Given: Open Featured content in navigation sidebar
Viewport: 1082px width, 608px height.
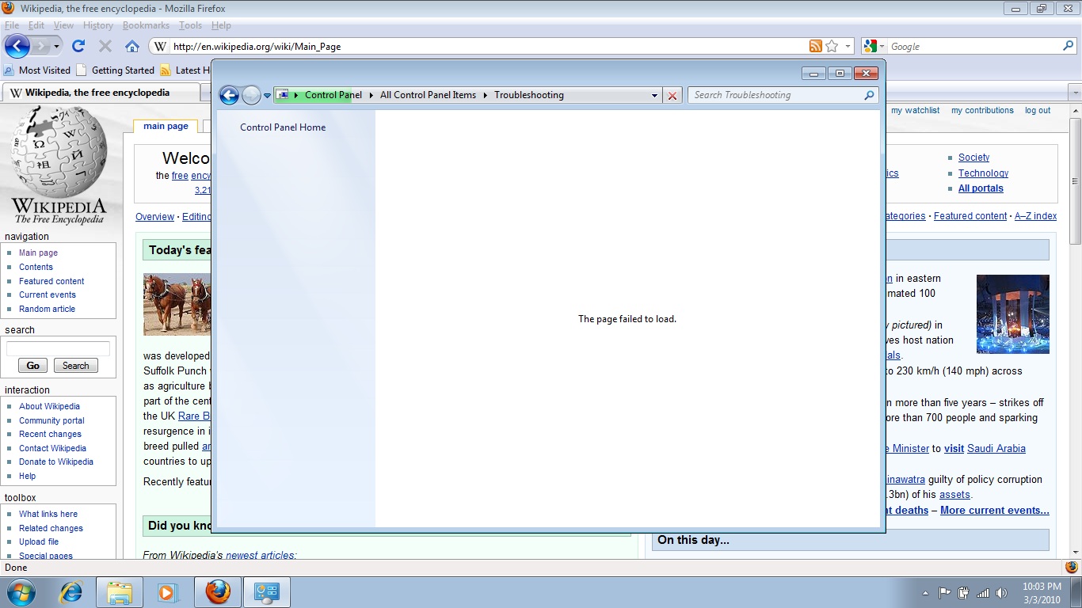Looking at the screenshot, I should coord(51,281).
